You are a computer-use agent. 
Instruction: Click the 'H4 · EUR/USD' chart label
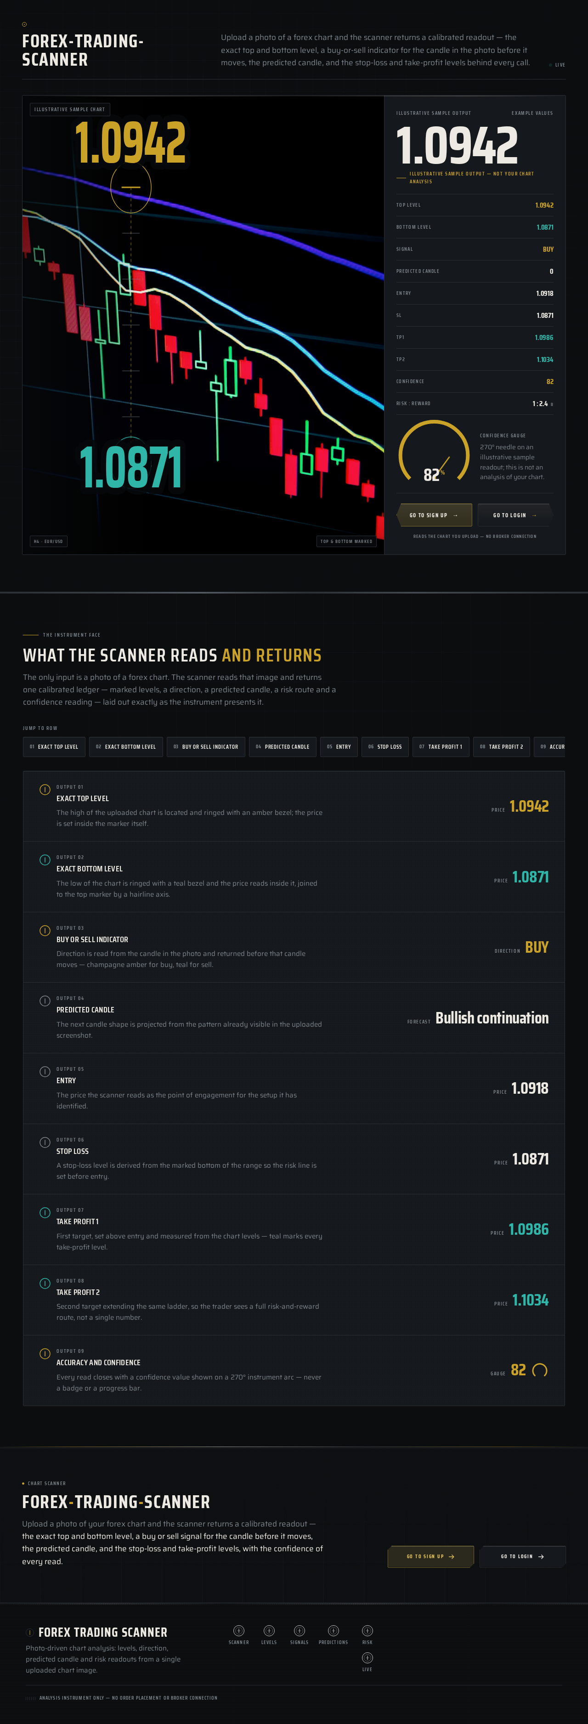(49, 542)
